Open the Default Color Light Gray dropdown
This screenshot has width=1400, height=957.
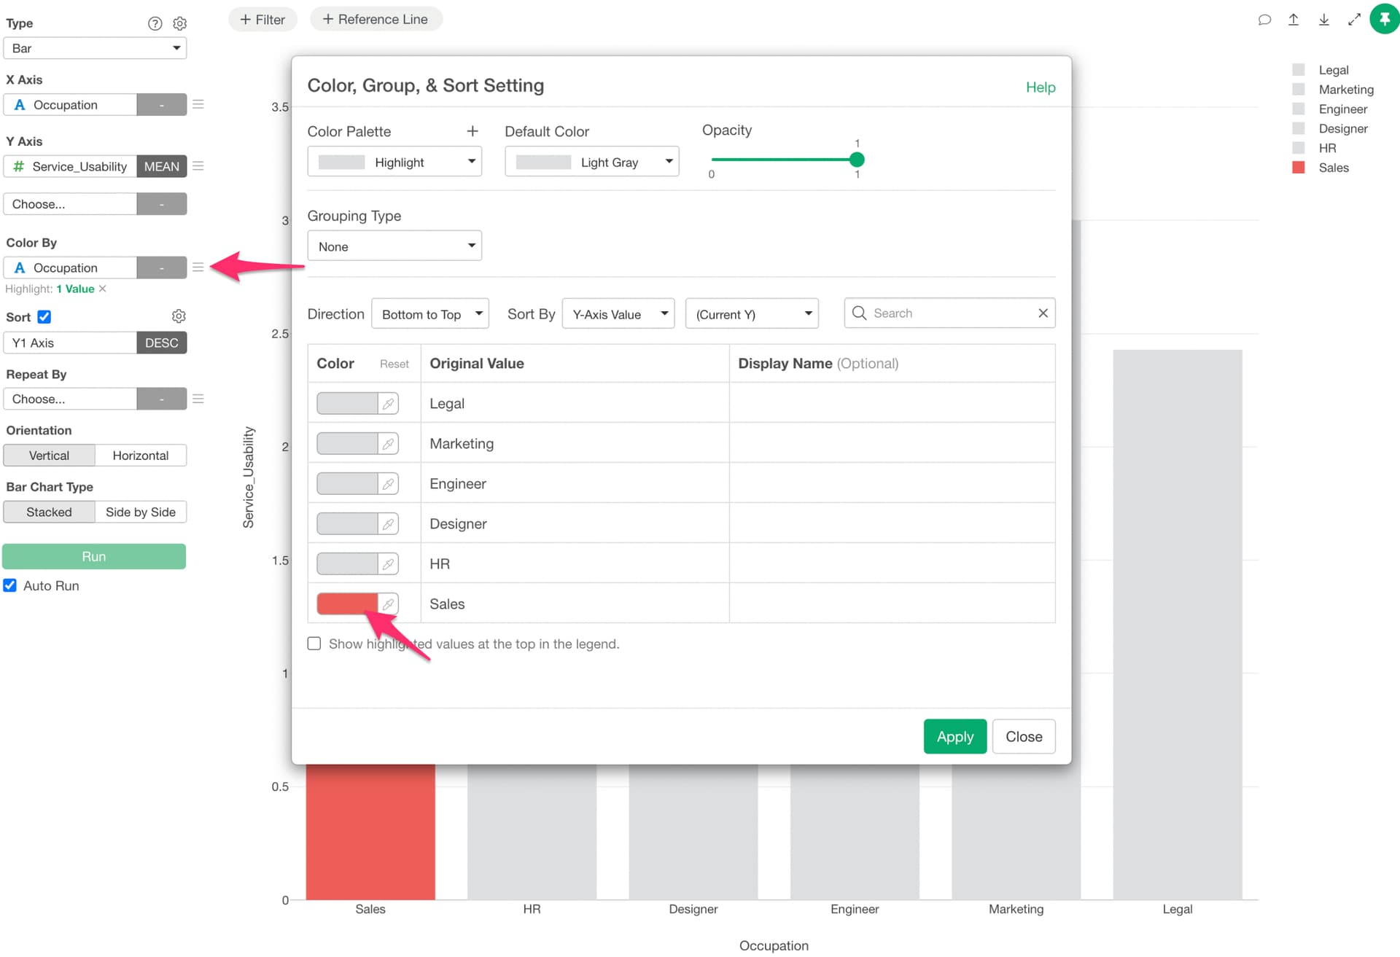pyautogui.click(x=591, y=162)
